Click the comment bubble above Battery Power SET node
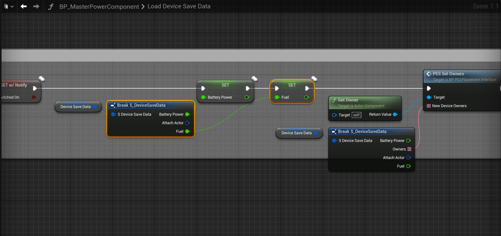Viewport: 501px width, 236px height. 255,79
